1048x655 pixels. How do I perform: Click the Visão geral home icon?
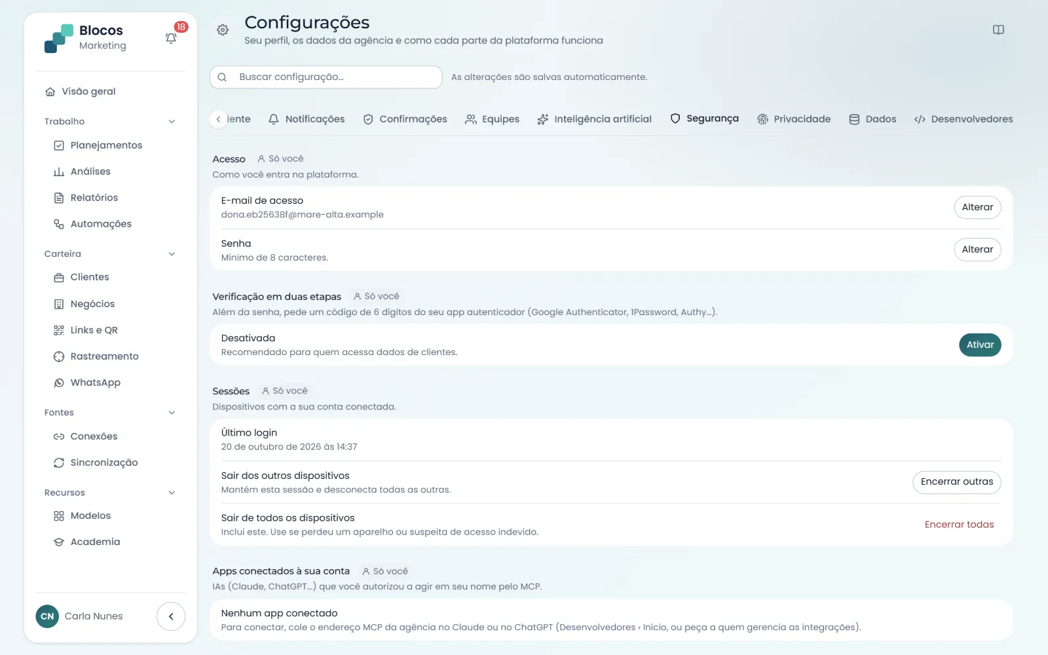point(50,92)
